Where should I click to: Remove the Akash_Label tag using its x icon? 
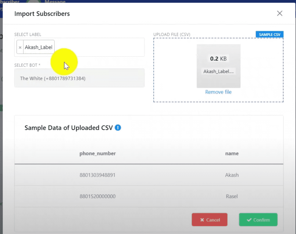[20, 47]
